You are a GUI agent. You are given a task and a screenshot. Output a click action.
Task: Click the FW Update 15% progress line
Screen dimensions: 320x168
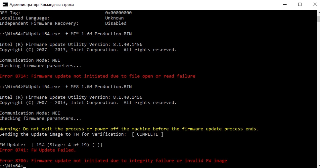(51, 145)
